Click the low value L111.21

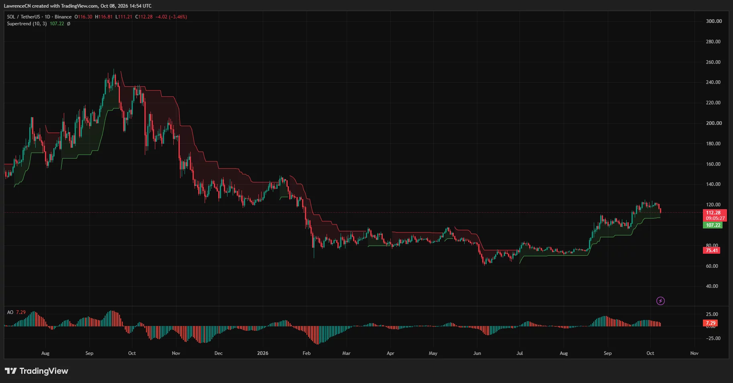124,17
